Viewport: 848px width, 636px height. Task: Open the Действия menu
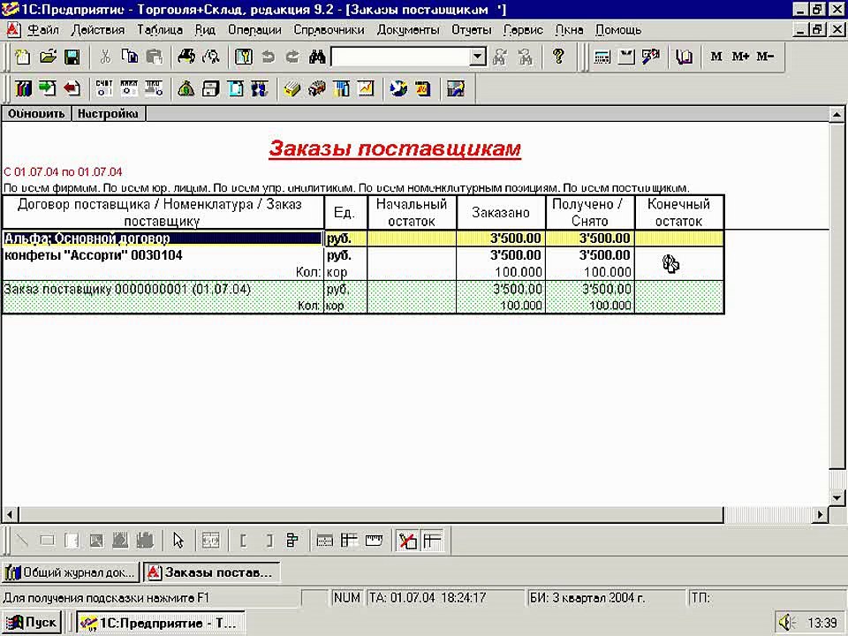click(98, 30)
